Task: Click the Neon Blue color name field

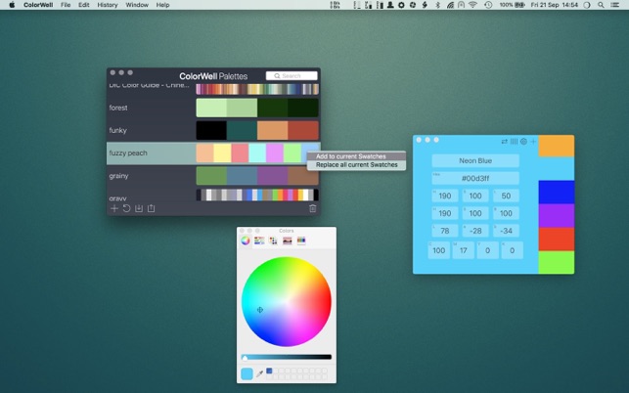Action: (x=475, y=160)
